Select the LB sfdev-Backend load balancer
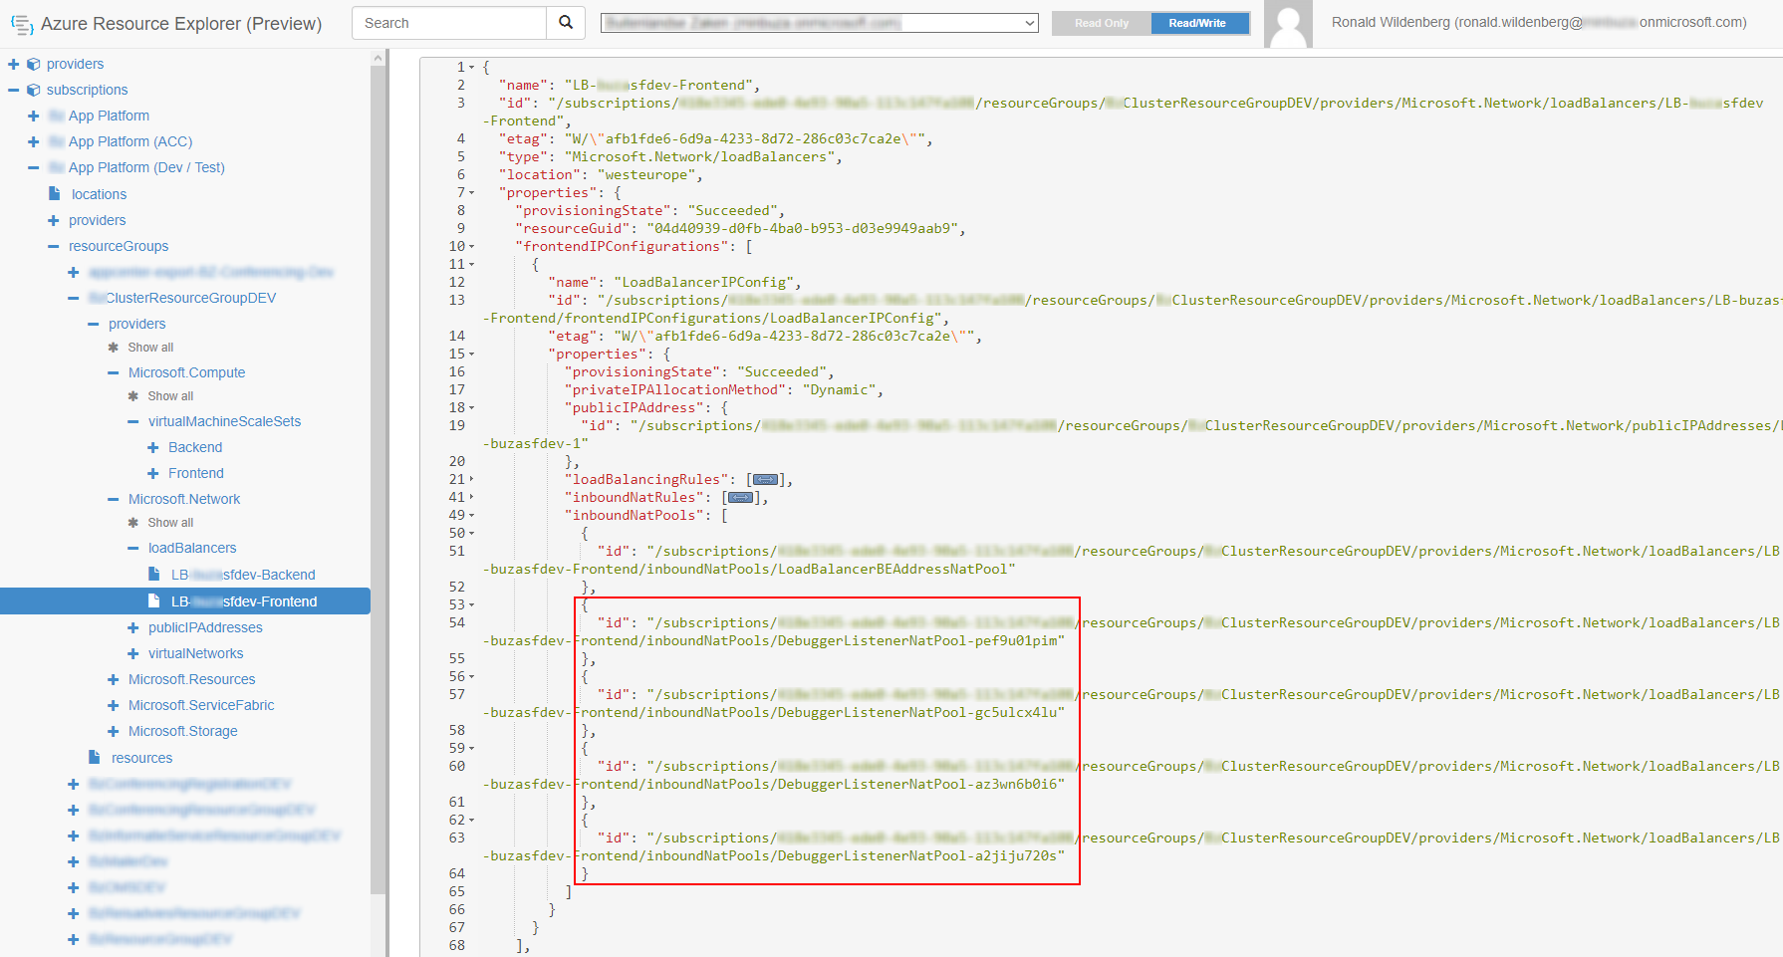This screenshot has height=957, width=1783. pyautogui.click(x=243, y=575)
